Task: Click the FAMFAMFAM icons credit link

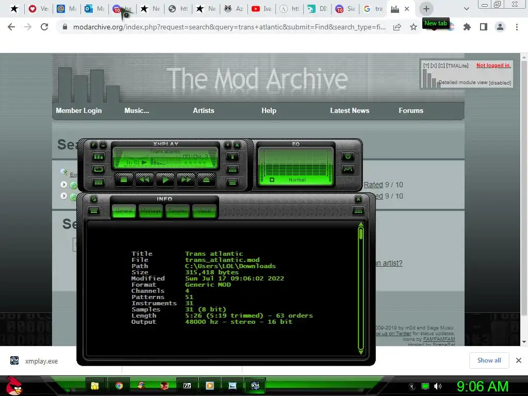Action: click(439, 339)
